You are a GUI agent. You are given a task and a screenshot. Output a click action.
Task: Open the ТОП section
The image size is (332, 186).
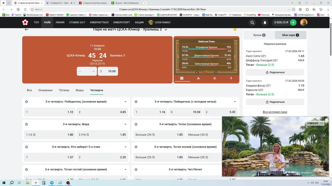click(36, 22)
